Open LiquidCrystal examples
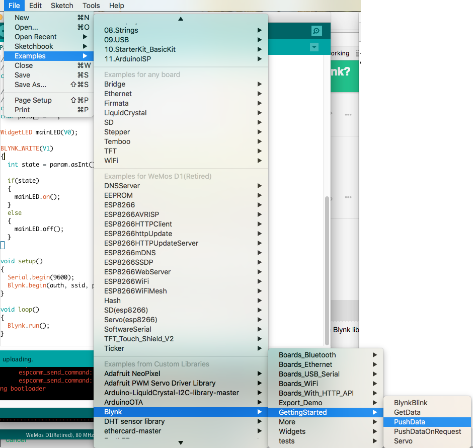The width and height of the screenshot is (473, 448). point(181,113)
